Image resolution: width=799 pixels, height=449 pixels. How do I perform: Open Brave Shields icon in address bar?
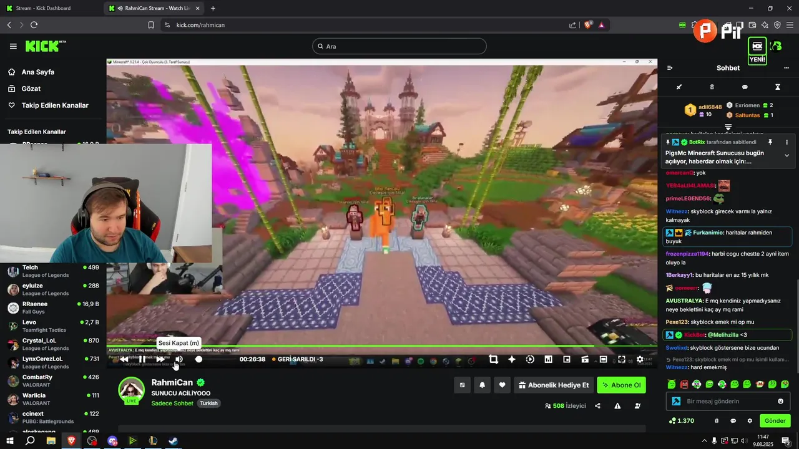pos(588,25)
